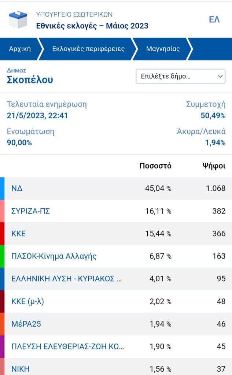Switch language with the ΕΛ button
The width and height of the screenshot is (232, 375).
coord(214,20)
